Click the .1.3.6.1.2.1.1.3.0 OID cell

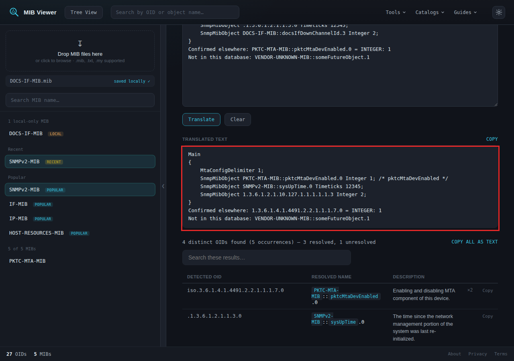click(214, 316)
